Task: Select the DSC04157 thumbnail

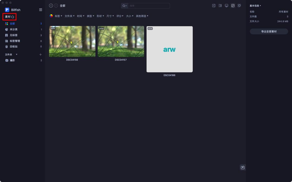Action: tap(121, 42)
